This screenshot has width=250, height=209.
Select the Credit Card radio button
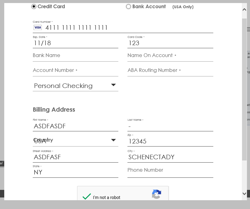point(34,6)
